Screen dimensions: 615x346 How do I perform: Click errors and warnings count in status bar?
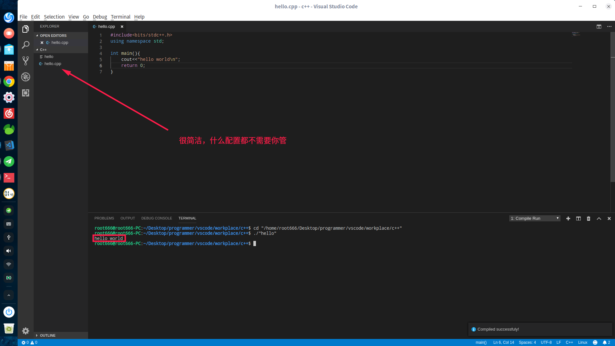pyautogui.click(x=29, y=342)
